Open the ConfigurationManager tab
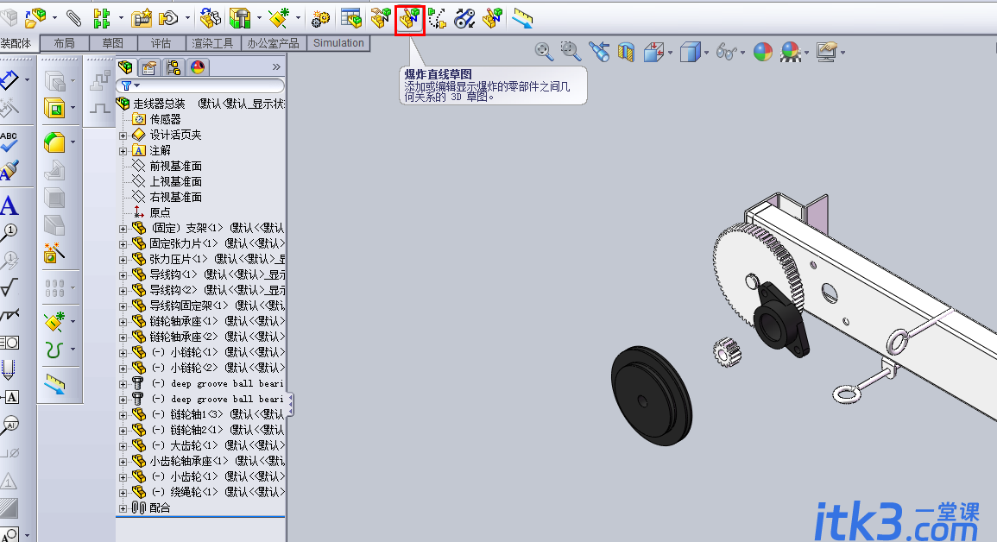Viewport: 997px width, 542px height. (x=173, y=67)
